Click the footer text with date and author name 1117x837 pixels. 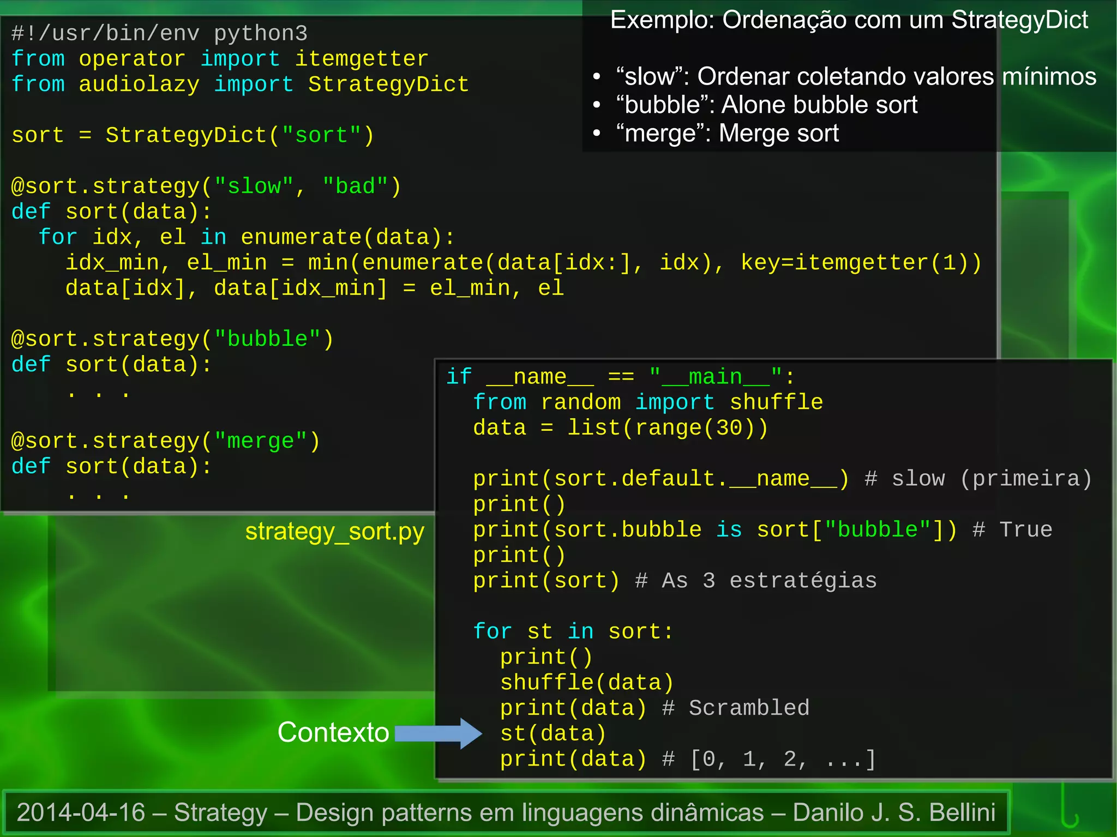point(506,812)
